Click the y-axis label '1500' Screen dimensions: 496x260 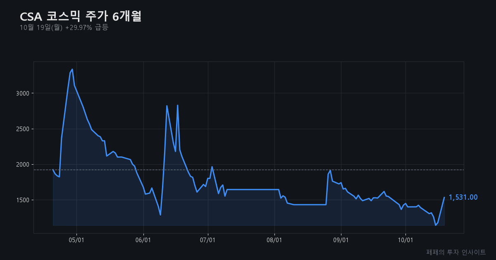coord(23,200)
